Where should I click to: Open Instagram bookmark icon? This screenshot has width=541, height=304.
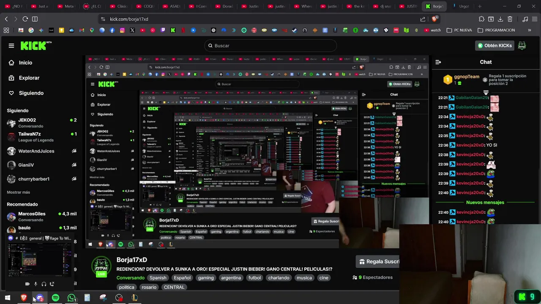122,30
